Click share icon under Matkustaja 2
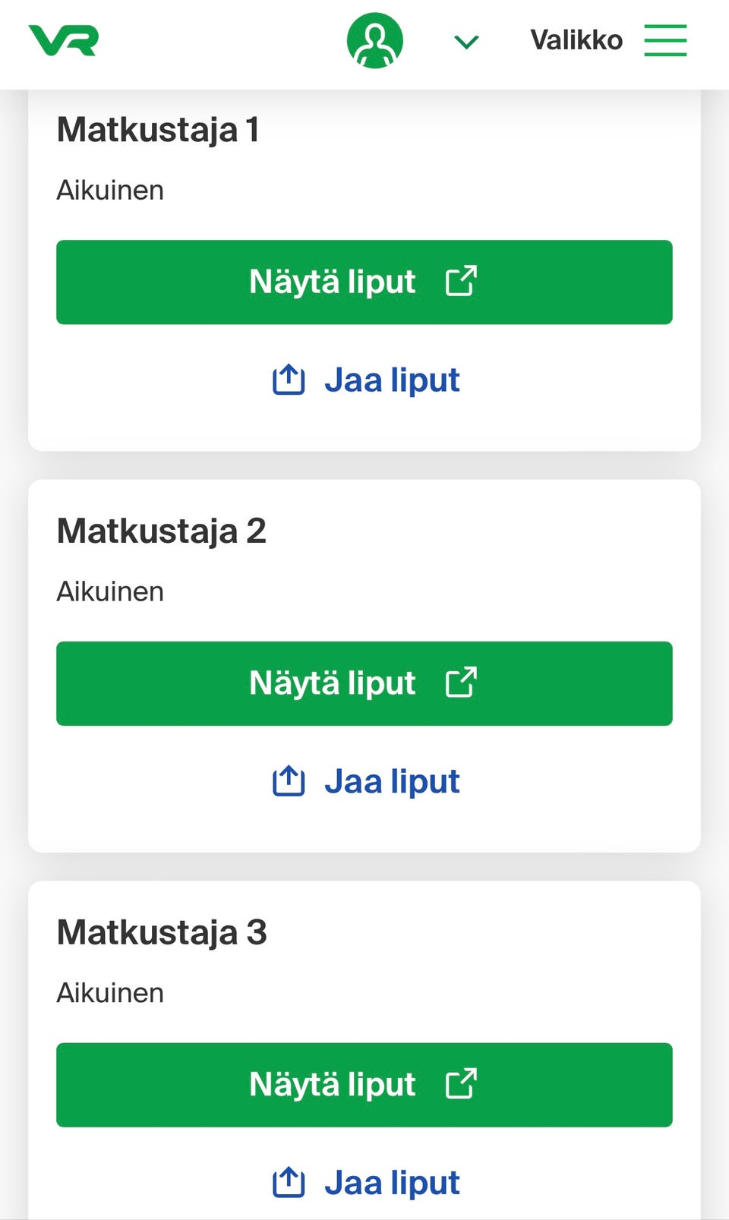 tap(289, 781)
